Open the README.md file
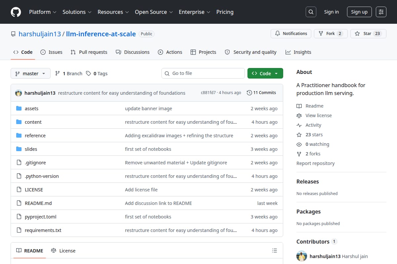397x264 pixels. coord(38,203)
